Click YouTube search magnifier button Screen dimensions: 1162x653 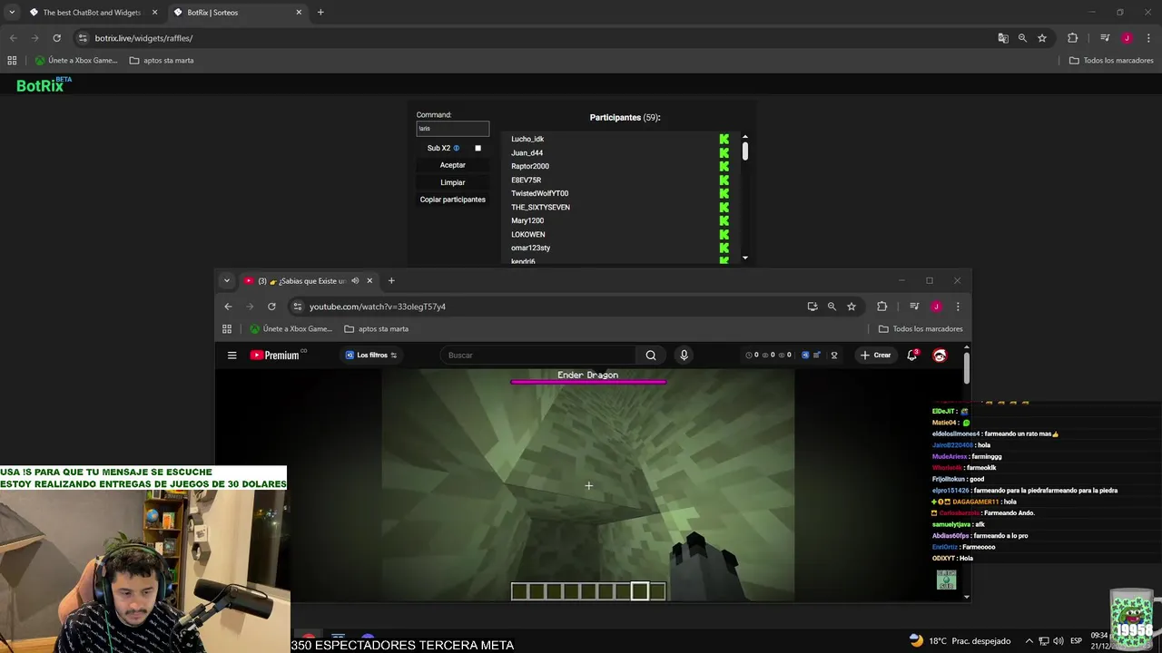coord(651,356)
